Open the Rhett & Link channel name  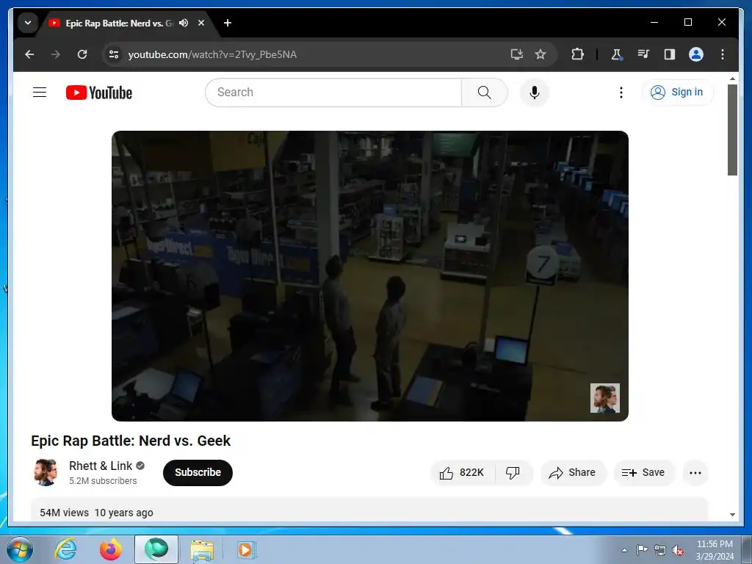[x=101, y=466]
